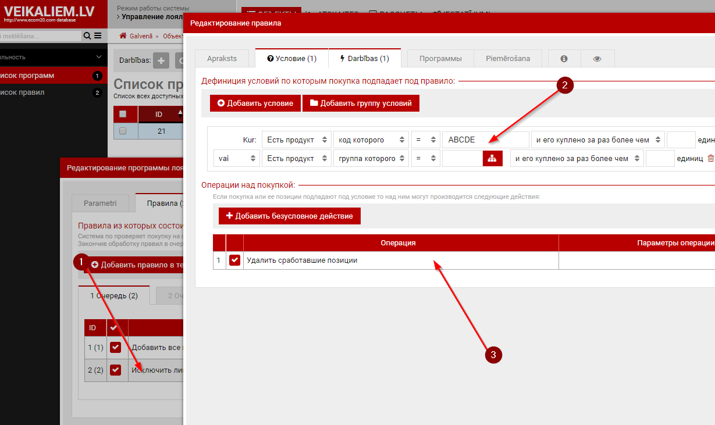The image size is (715, 425).
Task: Toggle the checkbox for rule 1 (1)
Action: point(115,348)
